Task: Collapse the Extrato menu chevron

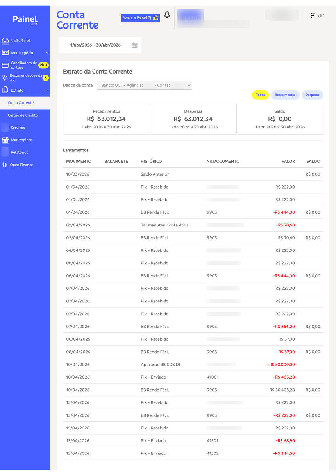Action: 47,90
